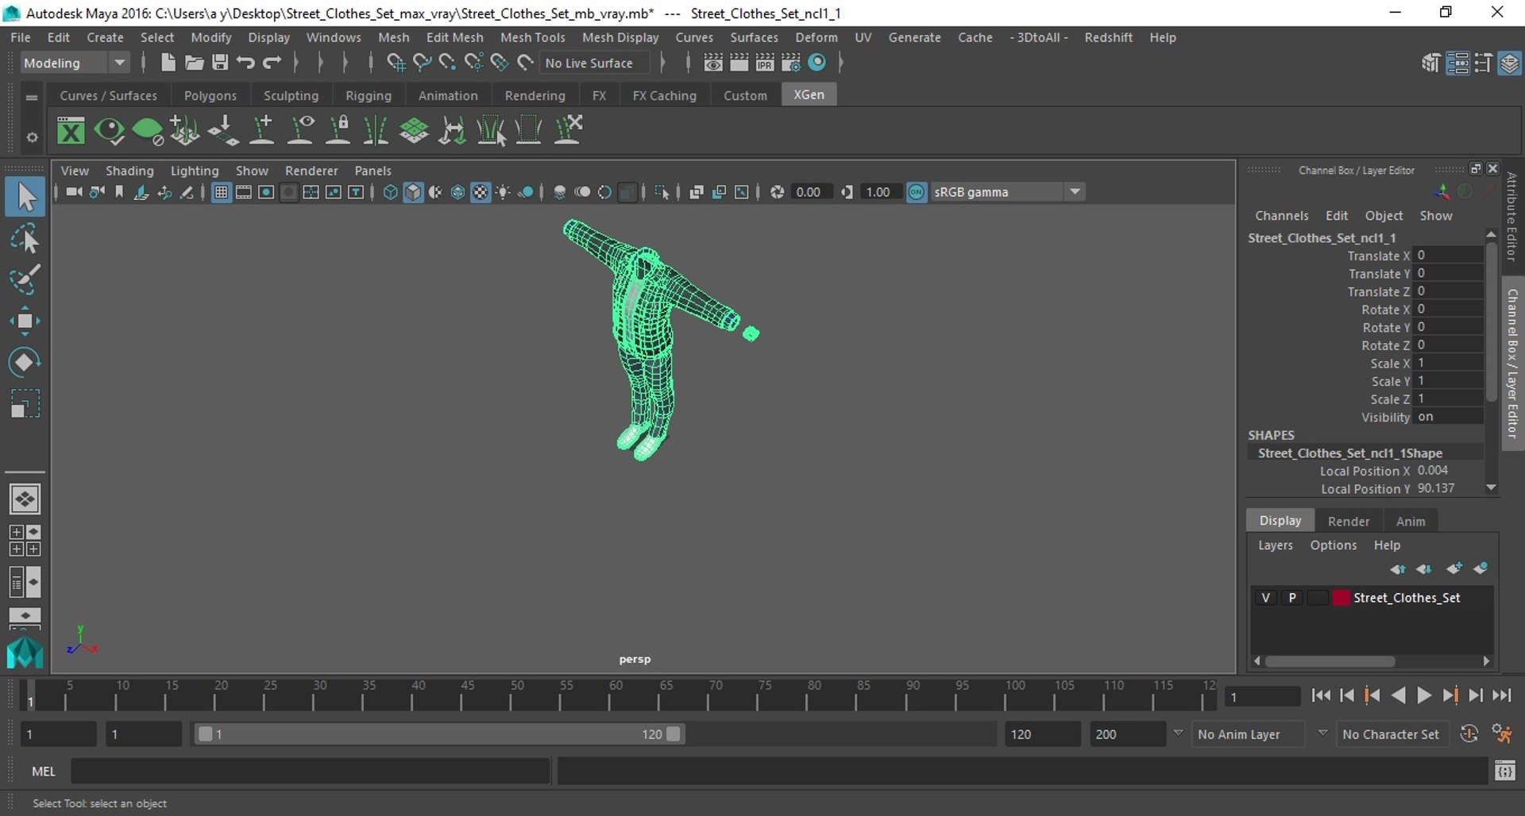
Task: Play the animation forwards
Action: tap(1424, 695)
